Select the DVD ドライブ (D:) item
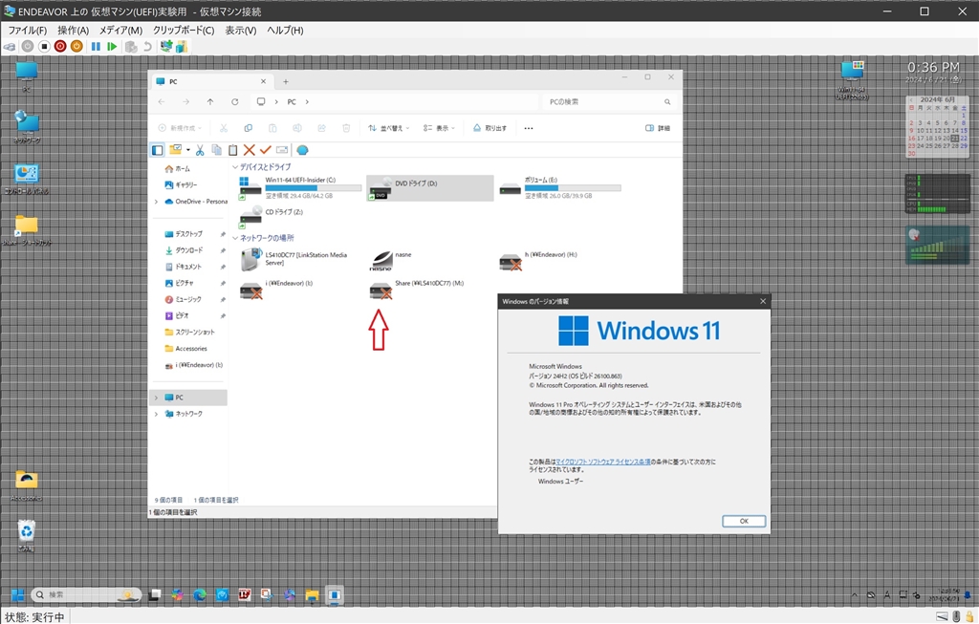This screenshot has height=624, width=979. pos(430,188)
